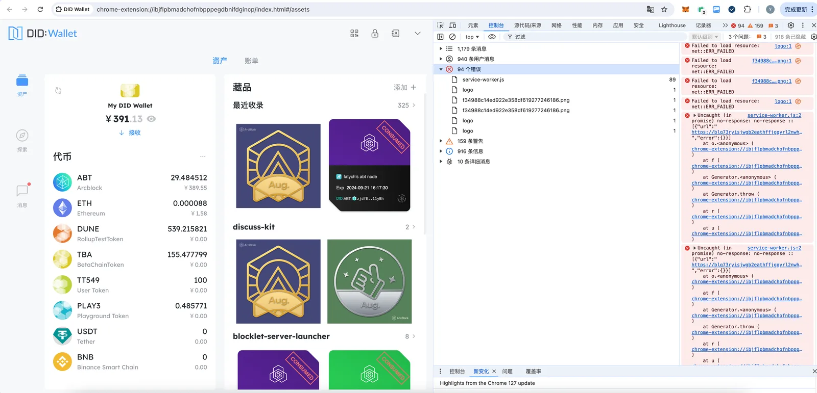Image resolution: width=817 pixels, height=393 pixels.
Task: Close the 新变化 drawer tab
Action: 494,371
